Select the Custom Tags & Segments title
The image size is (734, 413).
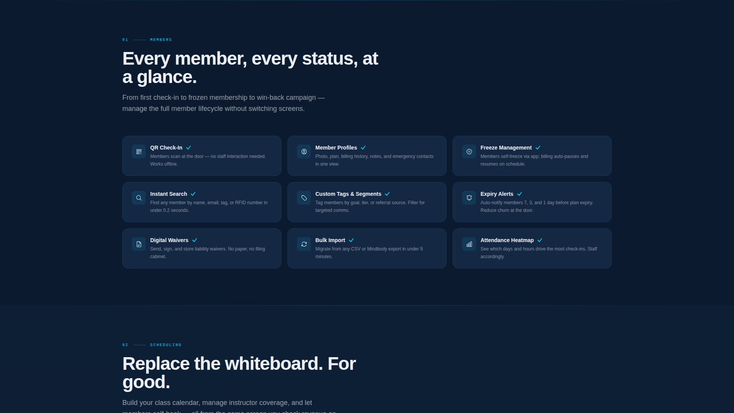pyautogui.click(x=348, y=194)
